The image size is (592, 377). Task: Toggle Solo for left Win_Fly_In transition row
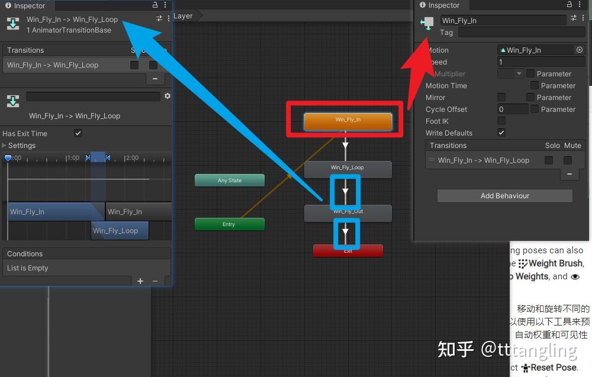(134, 65)
